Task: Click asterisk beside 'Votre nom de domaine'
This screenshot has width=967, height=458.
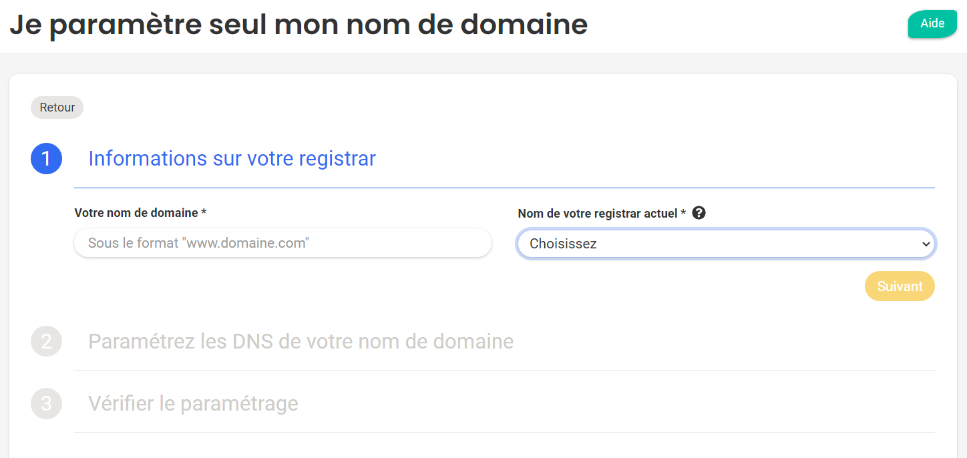Action: click(204, 212)
